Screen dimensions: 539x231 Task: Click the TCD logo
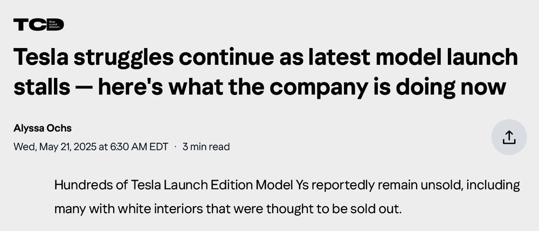click(x=38, y=24)
